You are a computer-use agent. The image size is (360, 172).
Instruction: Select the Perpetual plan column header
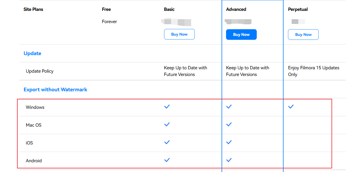pyautogui.click(x=298, y=9)
